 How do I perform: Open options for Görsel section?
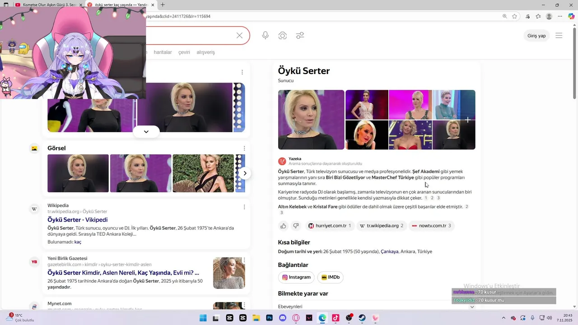pyautogui.click(x=244, y=148)
